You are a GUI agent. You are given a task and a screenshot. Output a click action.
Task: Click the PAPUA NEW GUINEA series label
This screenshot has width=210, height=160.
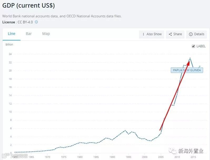[187, 70]
